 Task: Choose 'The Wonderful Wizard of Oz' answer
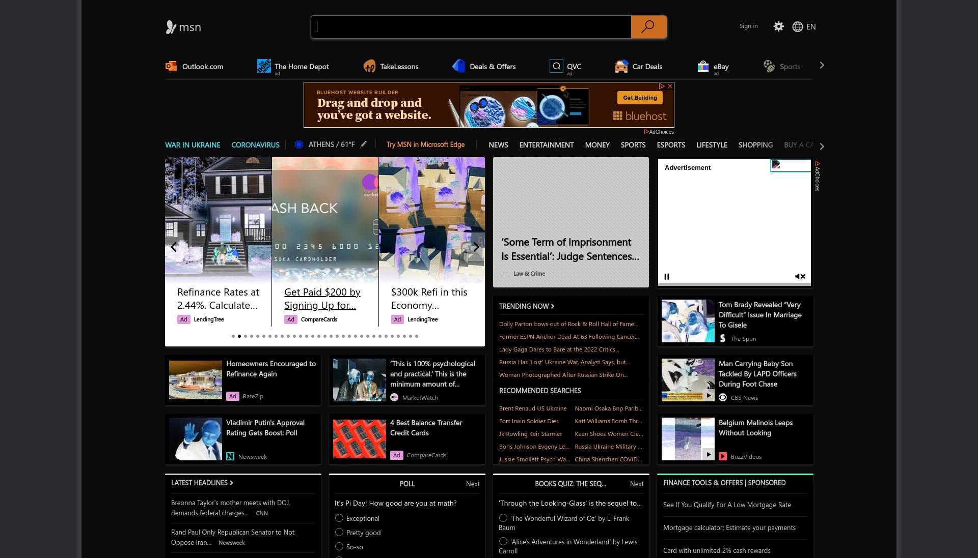(x=503, y=518)
